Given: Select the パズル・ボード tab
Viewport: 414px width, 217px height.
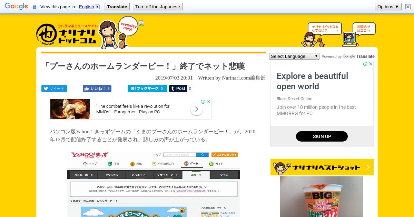Looking at the screenshot, I should tap(84, 175).
